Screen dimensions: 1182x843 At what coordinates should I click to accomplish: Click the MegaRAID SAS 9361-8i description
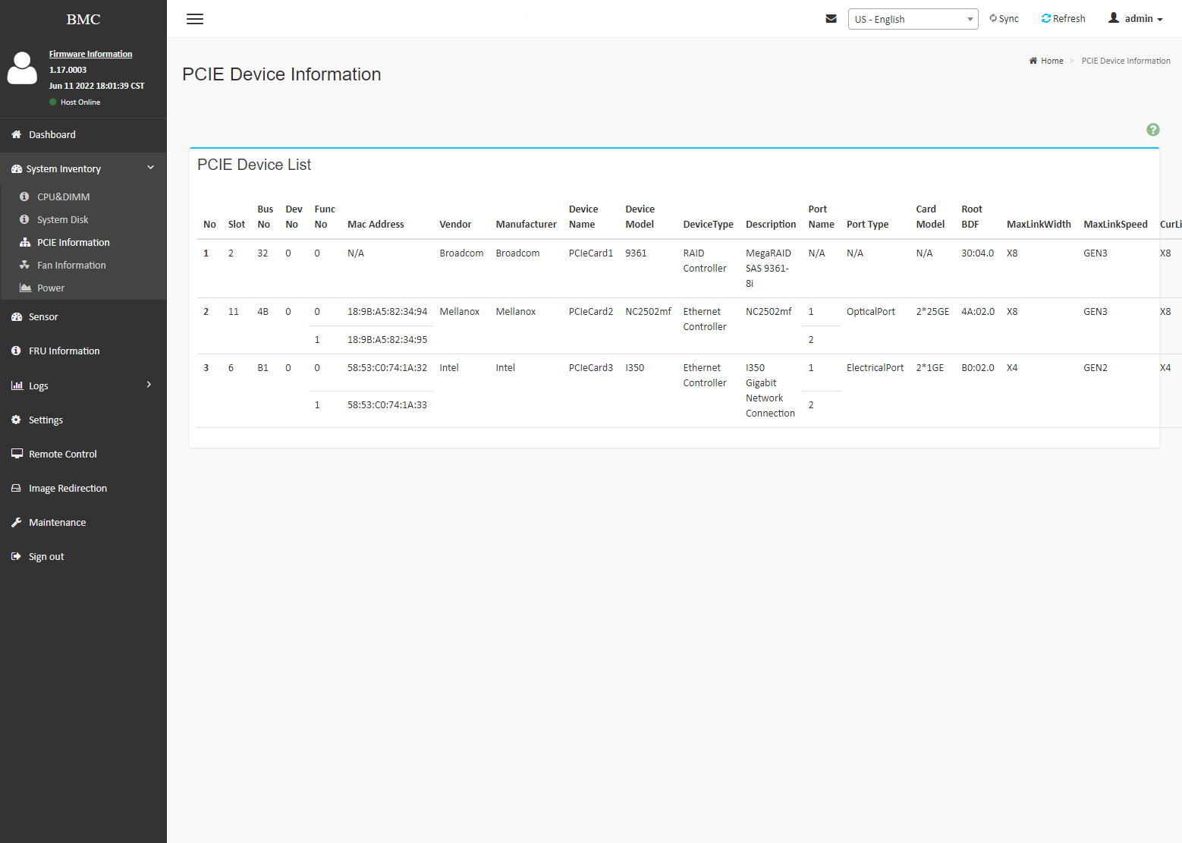click(769, 268)
